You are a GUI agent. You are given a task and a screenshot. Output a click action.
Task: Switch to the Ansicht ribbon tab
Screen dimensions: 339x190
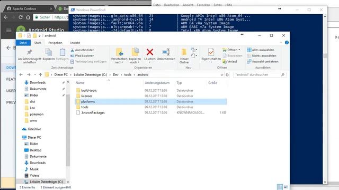point(75,43)
